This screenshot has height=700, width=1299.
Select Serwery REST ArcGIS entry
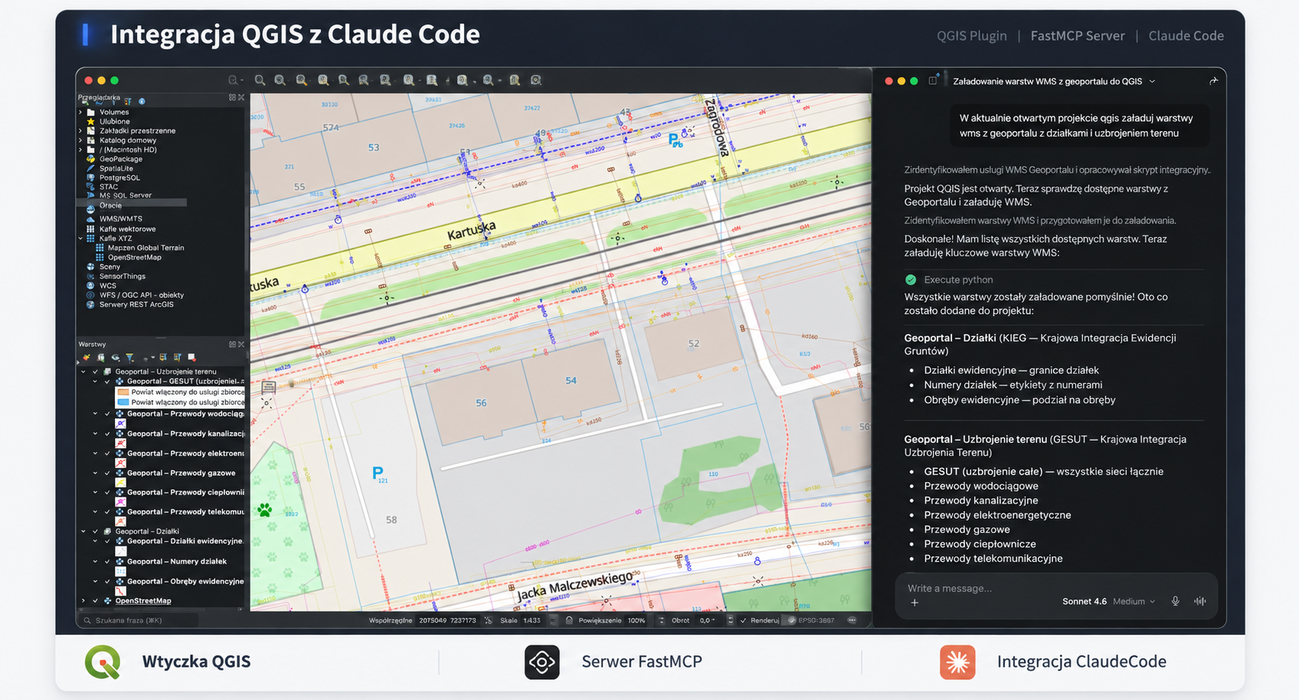pyautogui.click(x=136, y=305)
